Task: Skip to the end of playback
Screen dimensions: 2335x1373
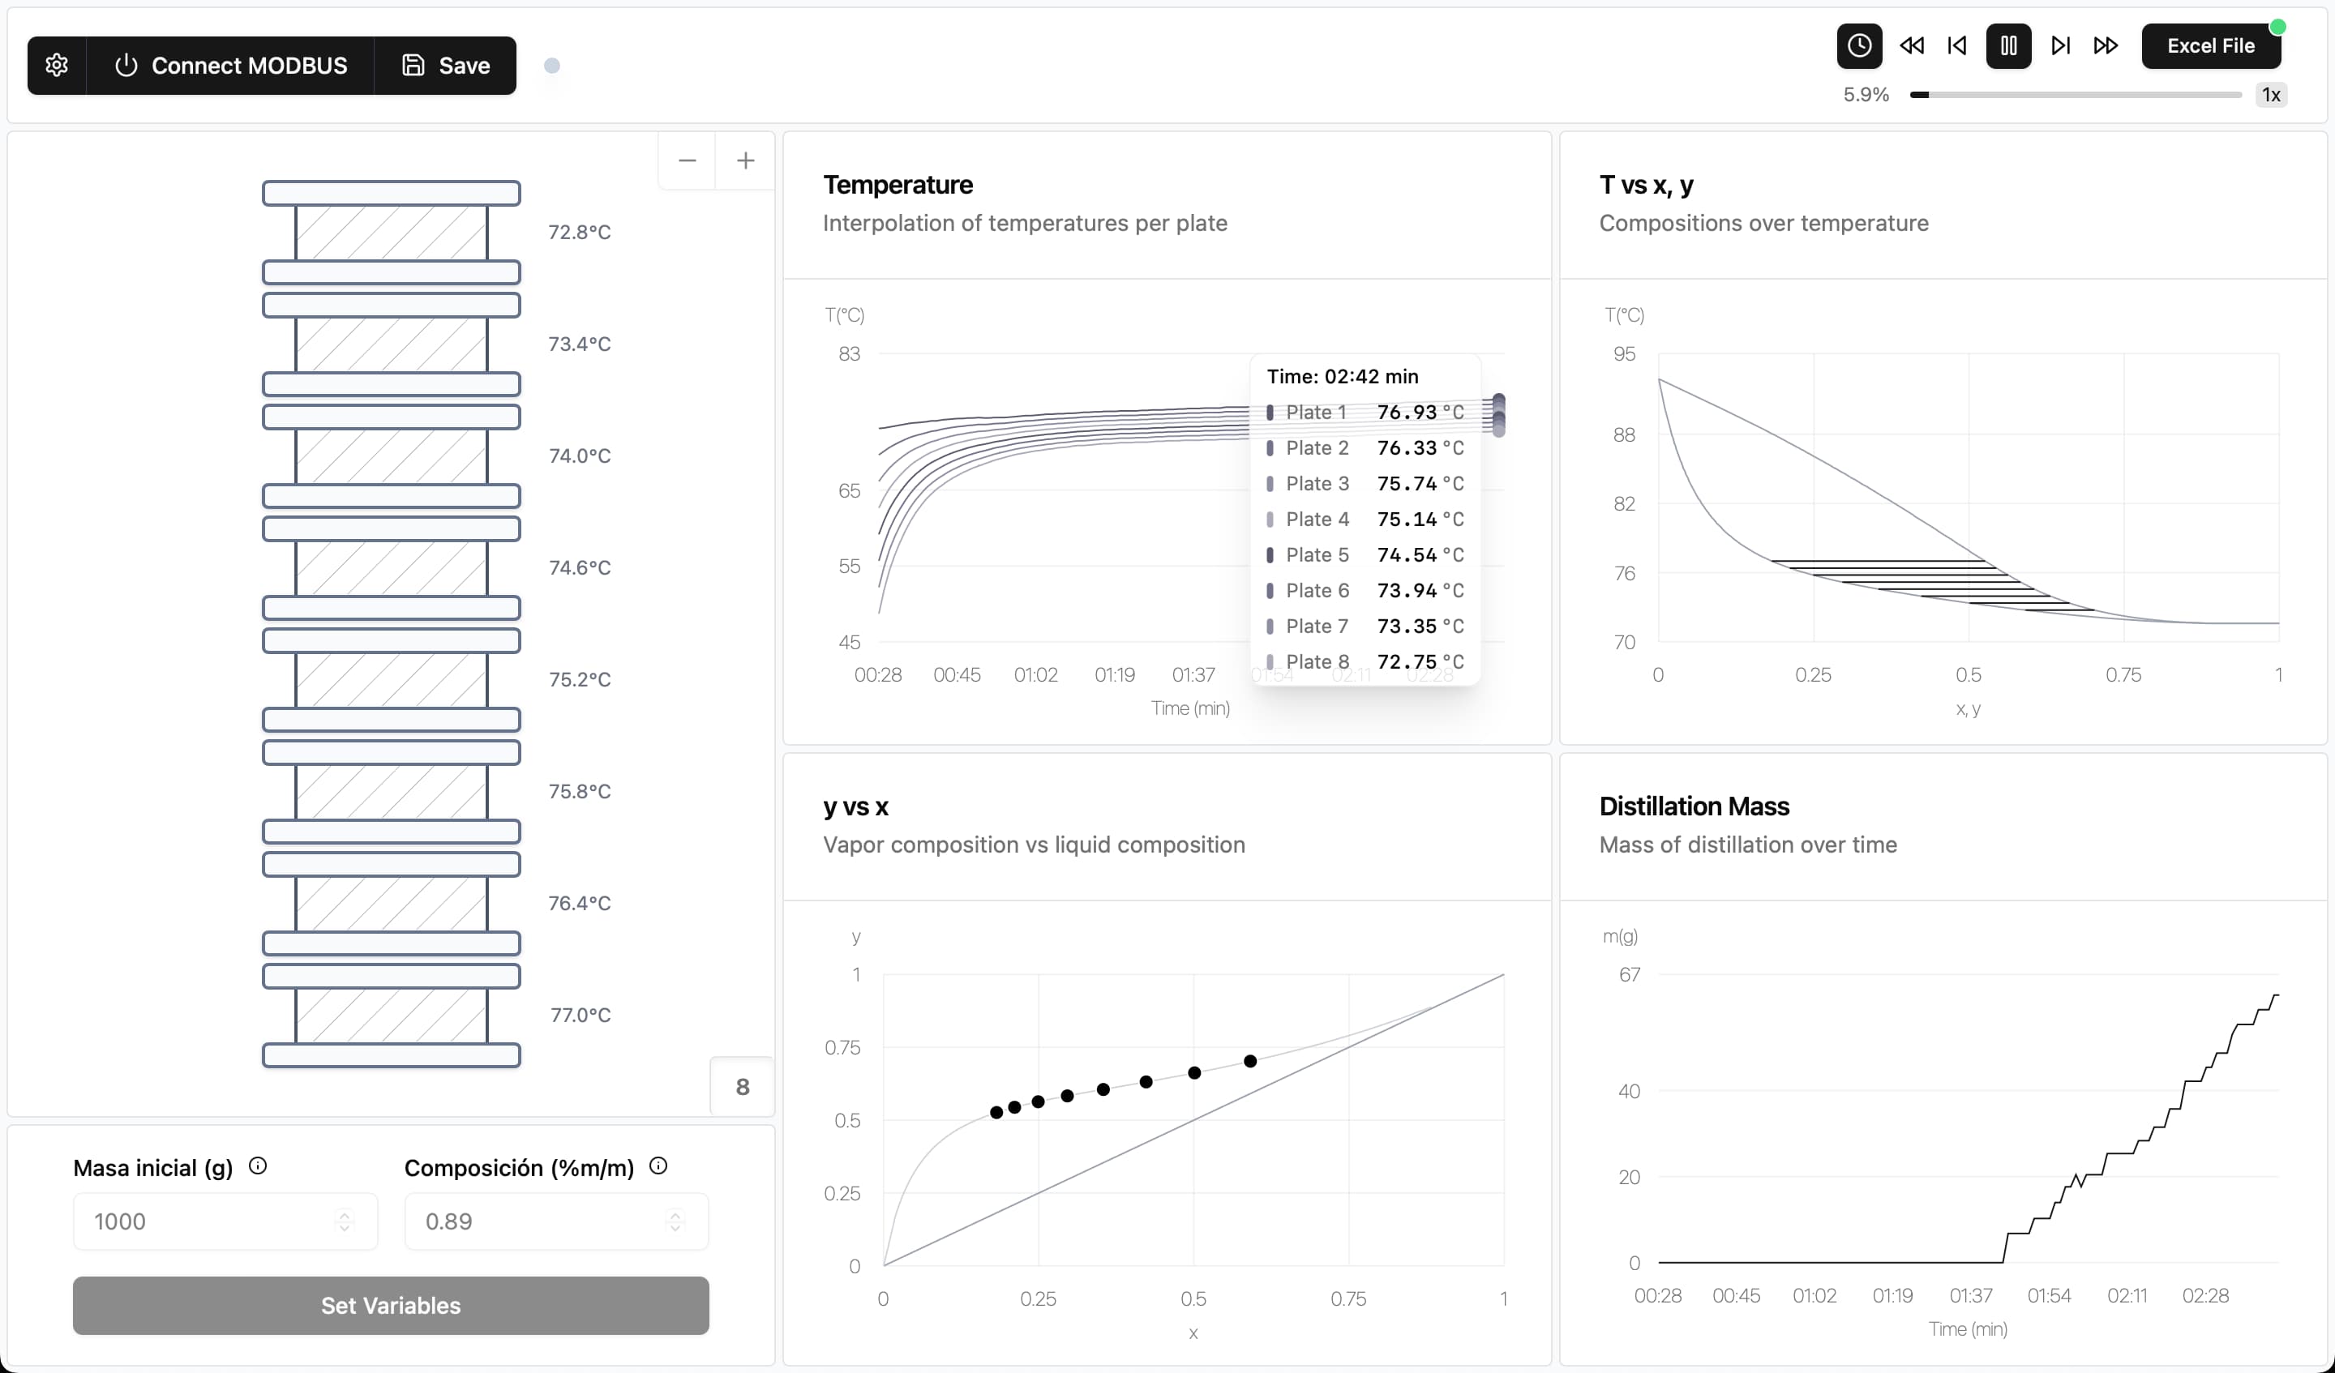Action: 2060,45
